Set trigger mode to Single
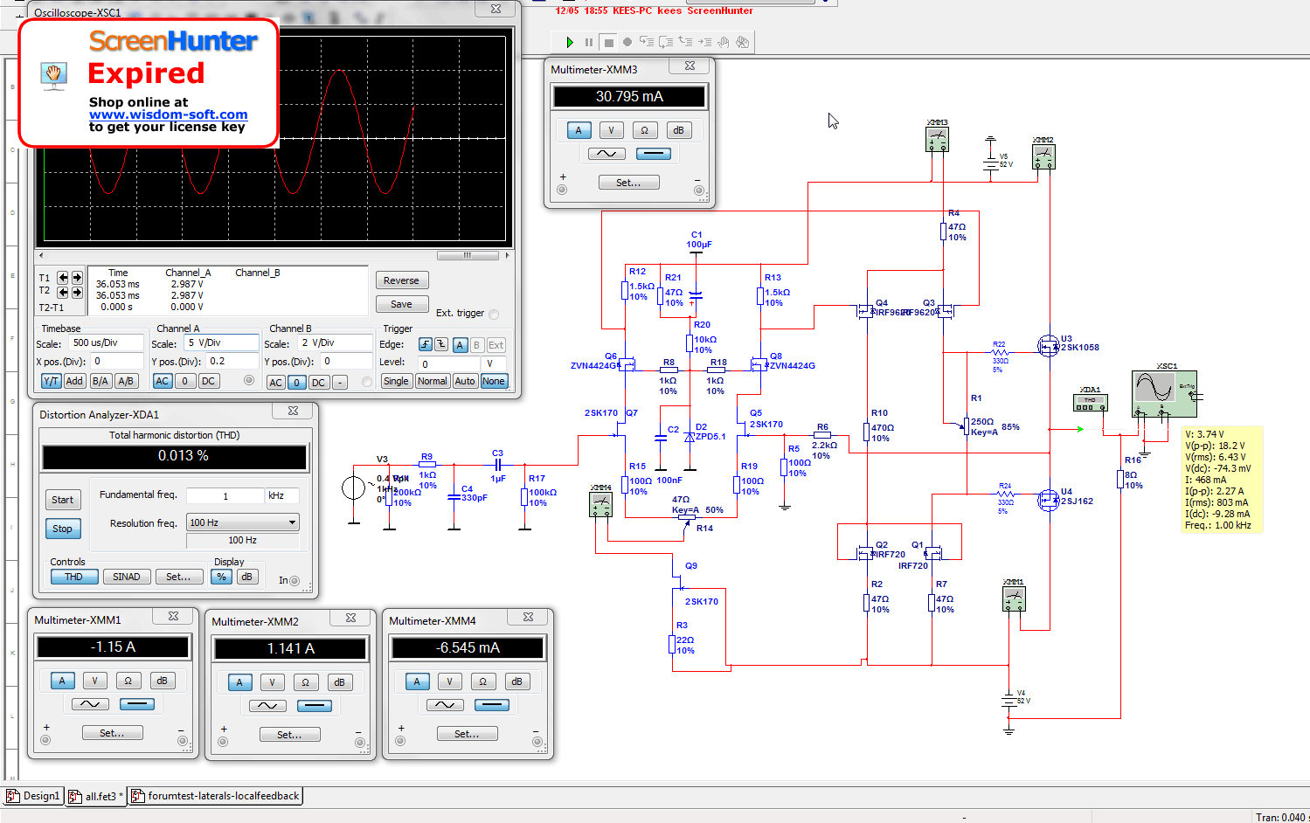Screen dimensions: 1310x823 click(x=396, y=381)
